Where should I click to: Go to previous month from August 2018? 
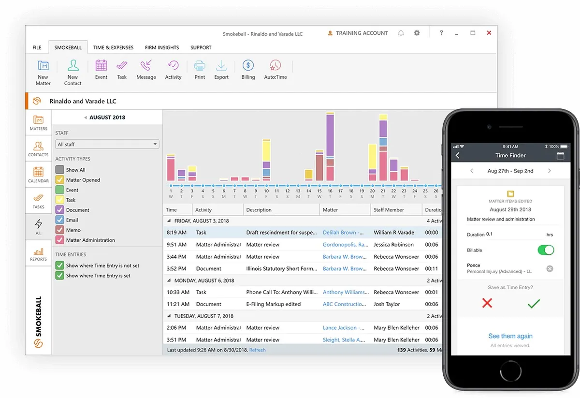(x=86, y=118)
